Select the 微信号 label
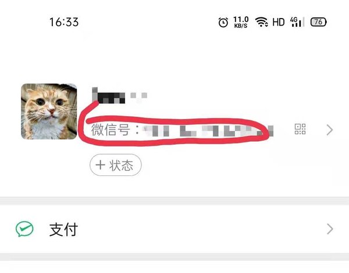349x273 pixels. click(x=111, y=130)
